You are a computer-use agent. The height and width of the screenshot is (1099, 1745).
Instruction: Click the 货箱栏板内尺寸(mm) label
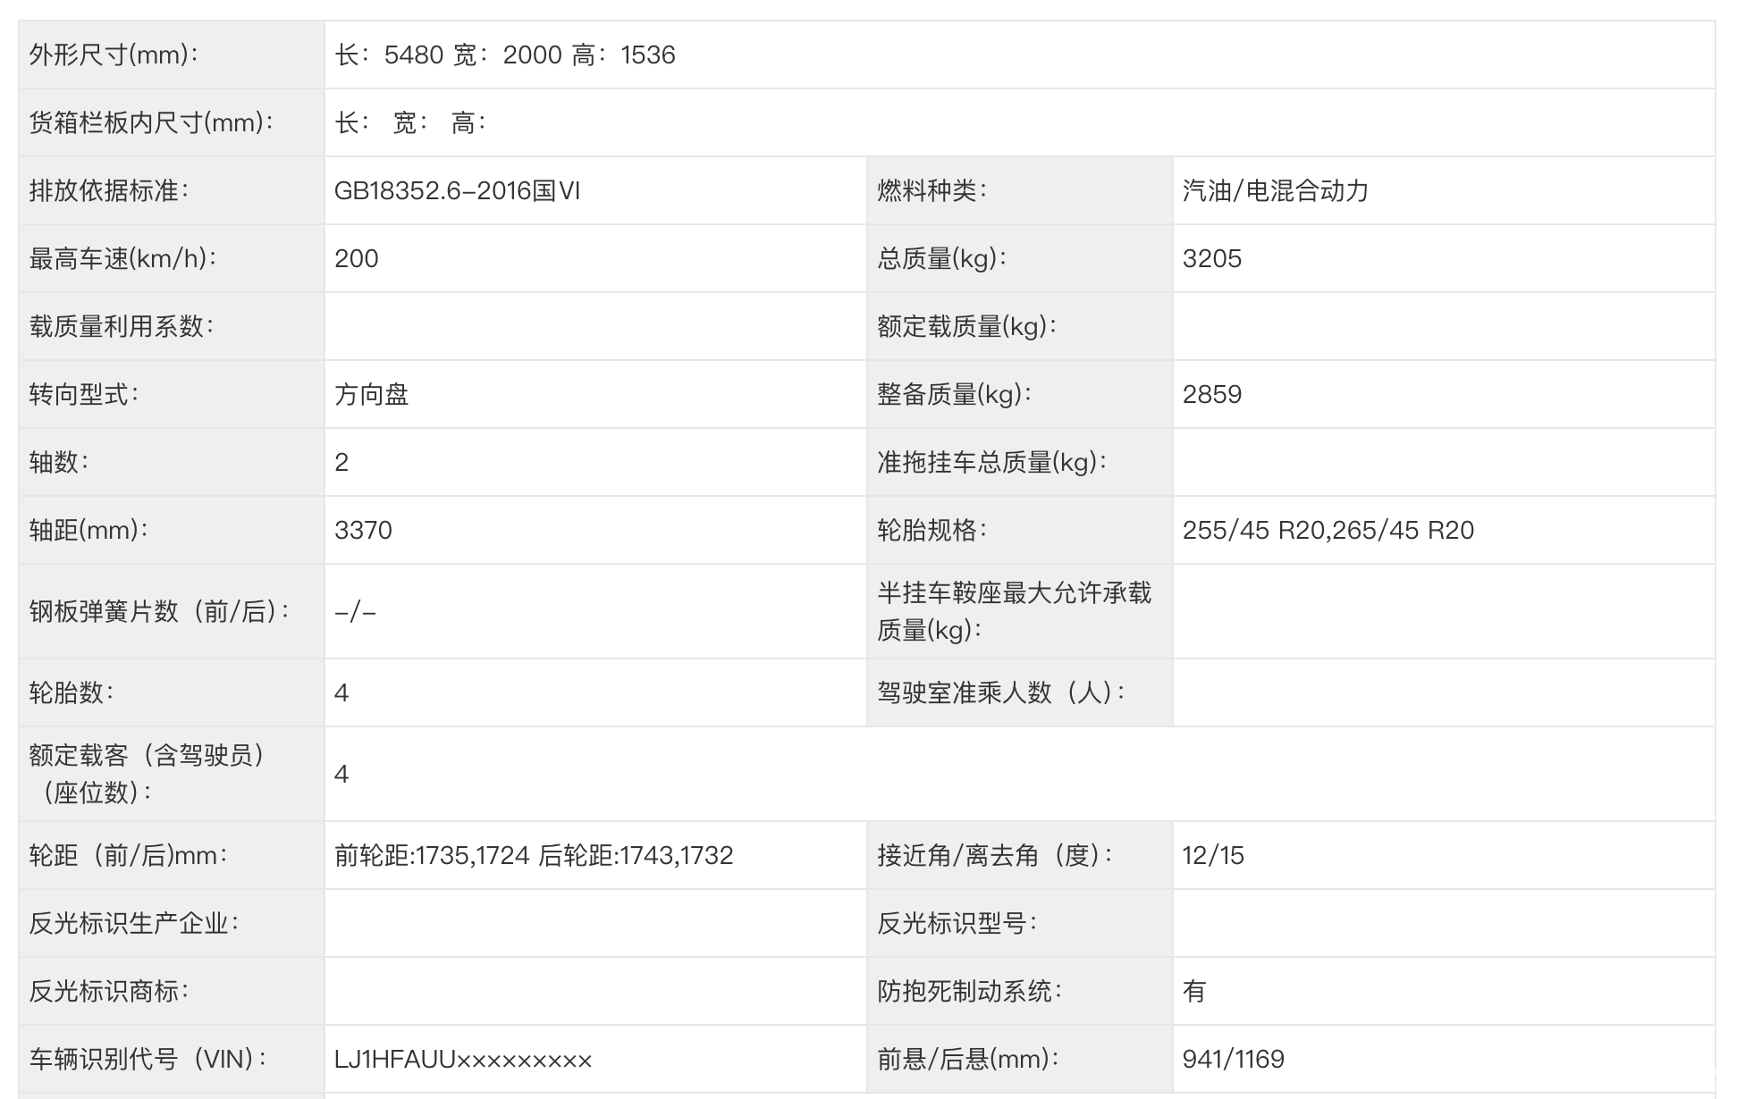tap(152, 123)
